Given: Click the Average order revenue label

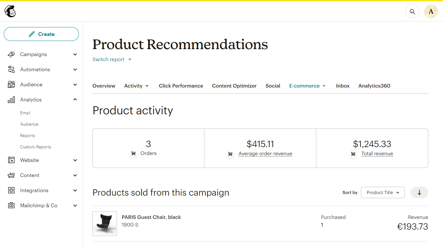Looking at the screenshot, I should pyautogui.click(x=265, y=154).
